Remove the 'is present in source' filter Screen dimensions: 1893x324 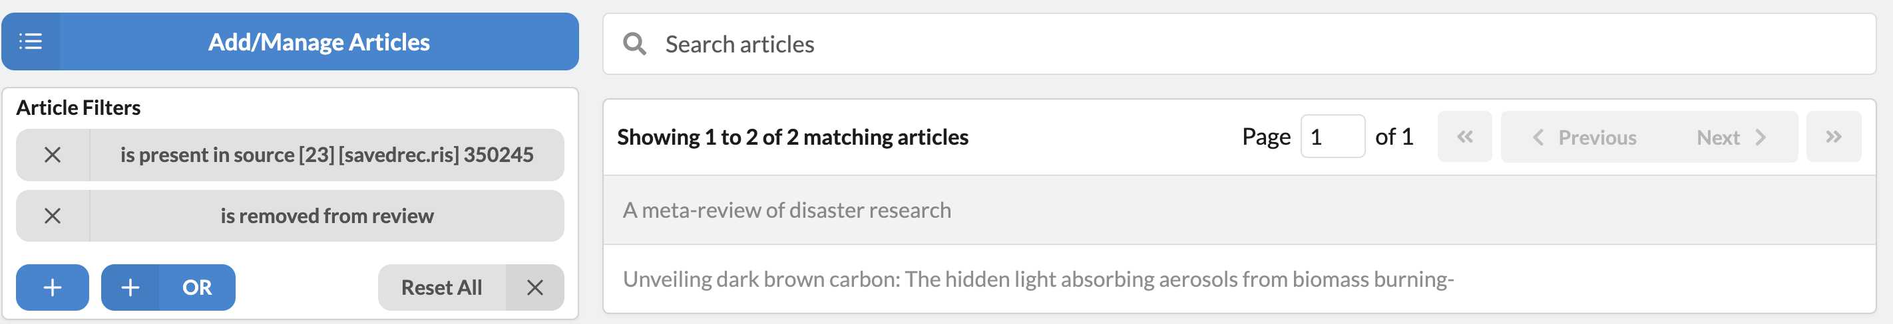pos(52,155)
